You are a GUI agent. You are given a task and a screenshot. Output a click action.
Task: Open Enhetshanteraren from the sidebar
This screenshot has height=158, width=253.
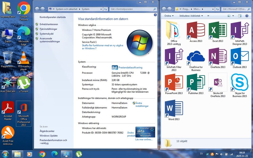point(49,24)
